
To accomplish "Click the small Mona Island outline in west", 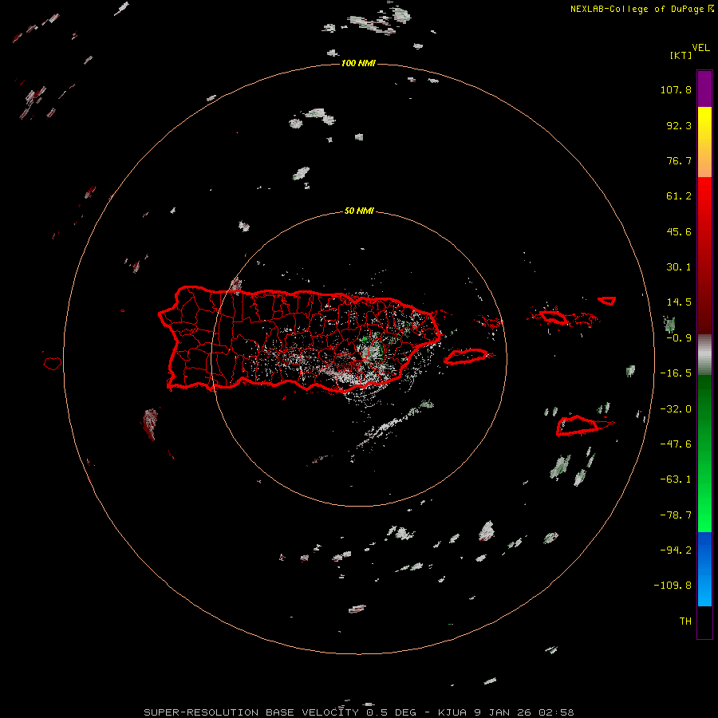I will click(x=53, y=364).
